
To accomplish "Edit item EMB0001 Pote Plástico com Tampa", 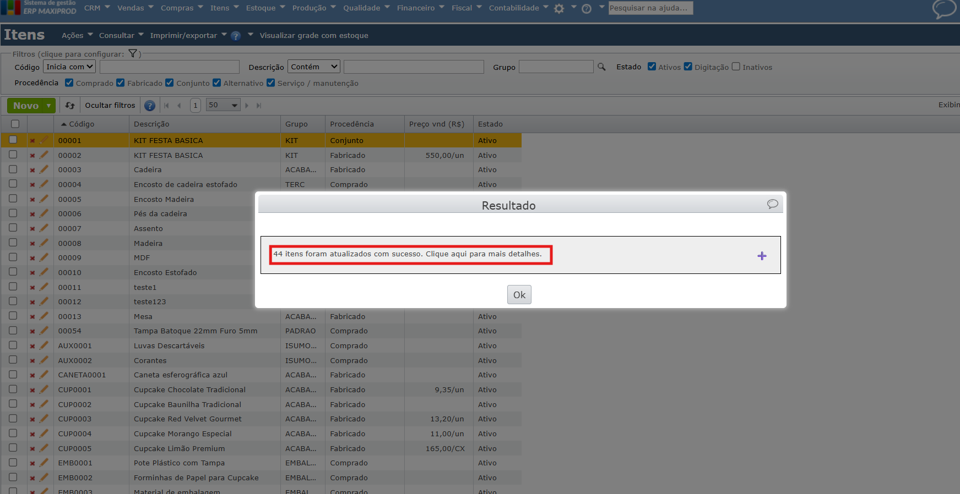I will pyautogui.click(x=44, y=463).
